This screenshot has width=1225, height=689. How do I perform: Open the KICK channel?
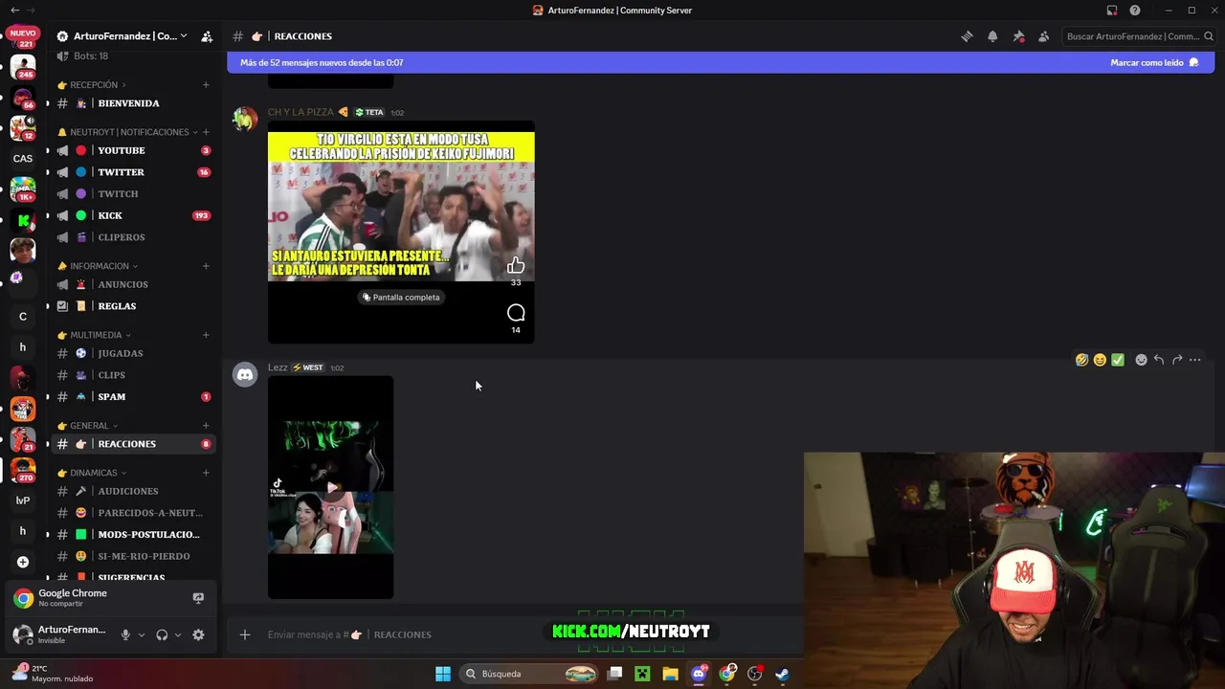coord(134,215)
